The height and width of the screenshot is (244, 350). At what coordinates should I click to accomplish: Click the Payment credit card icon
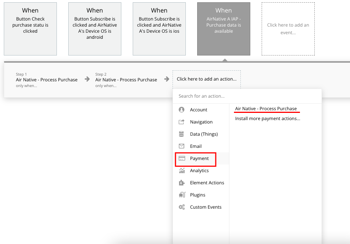(182, 158)
